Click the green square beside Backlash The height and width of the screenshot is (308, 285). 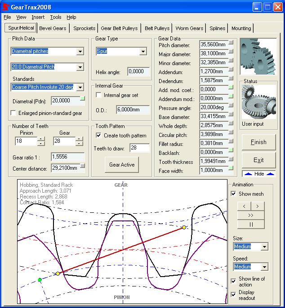pos(231,150)
